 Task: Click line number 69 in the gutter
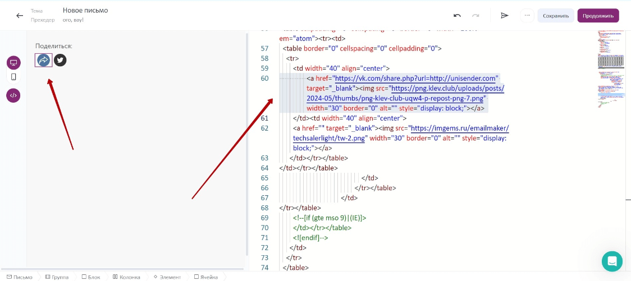click(x=264, y=218)
